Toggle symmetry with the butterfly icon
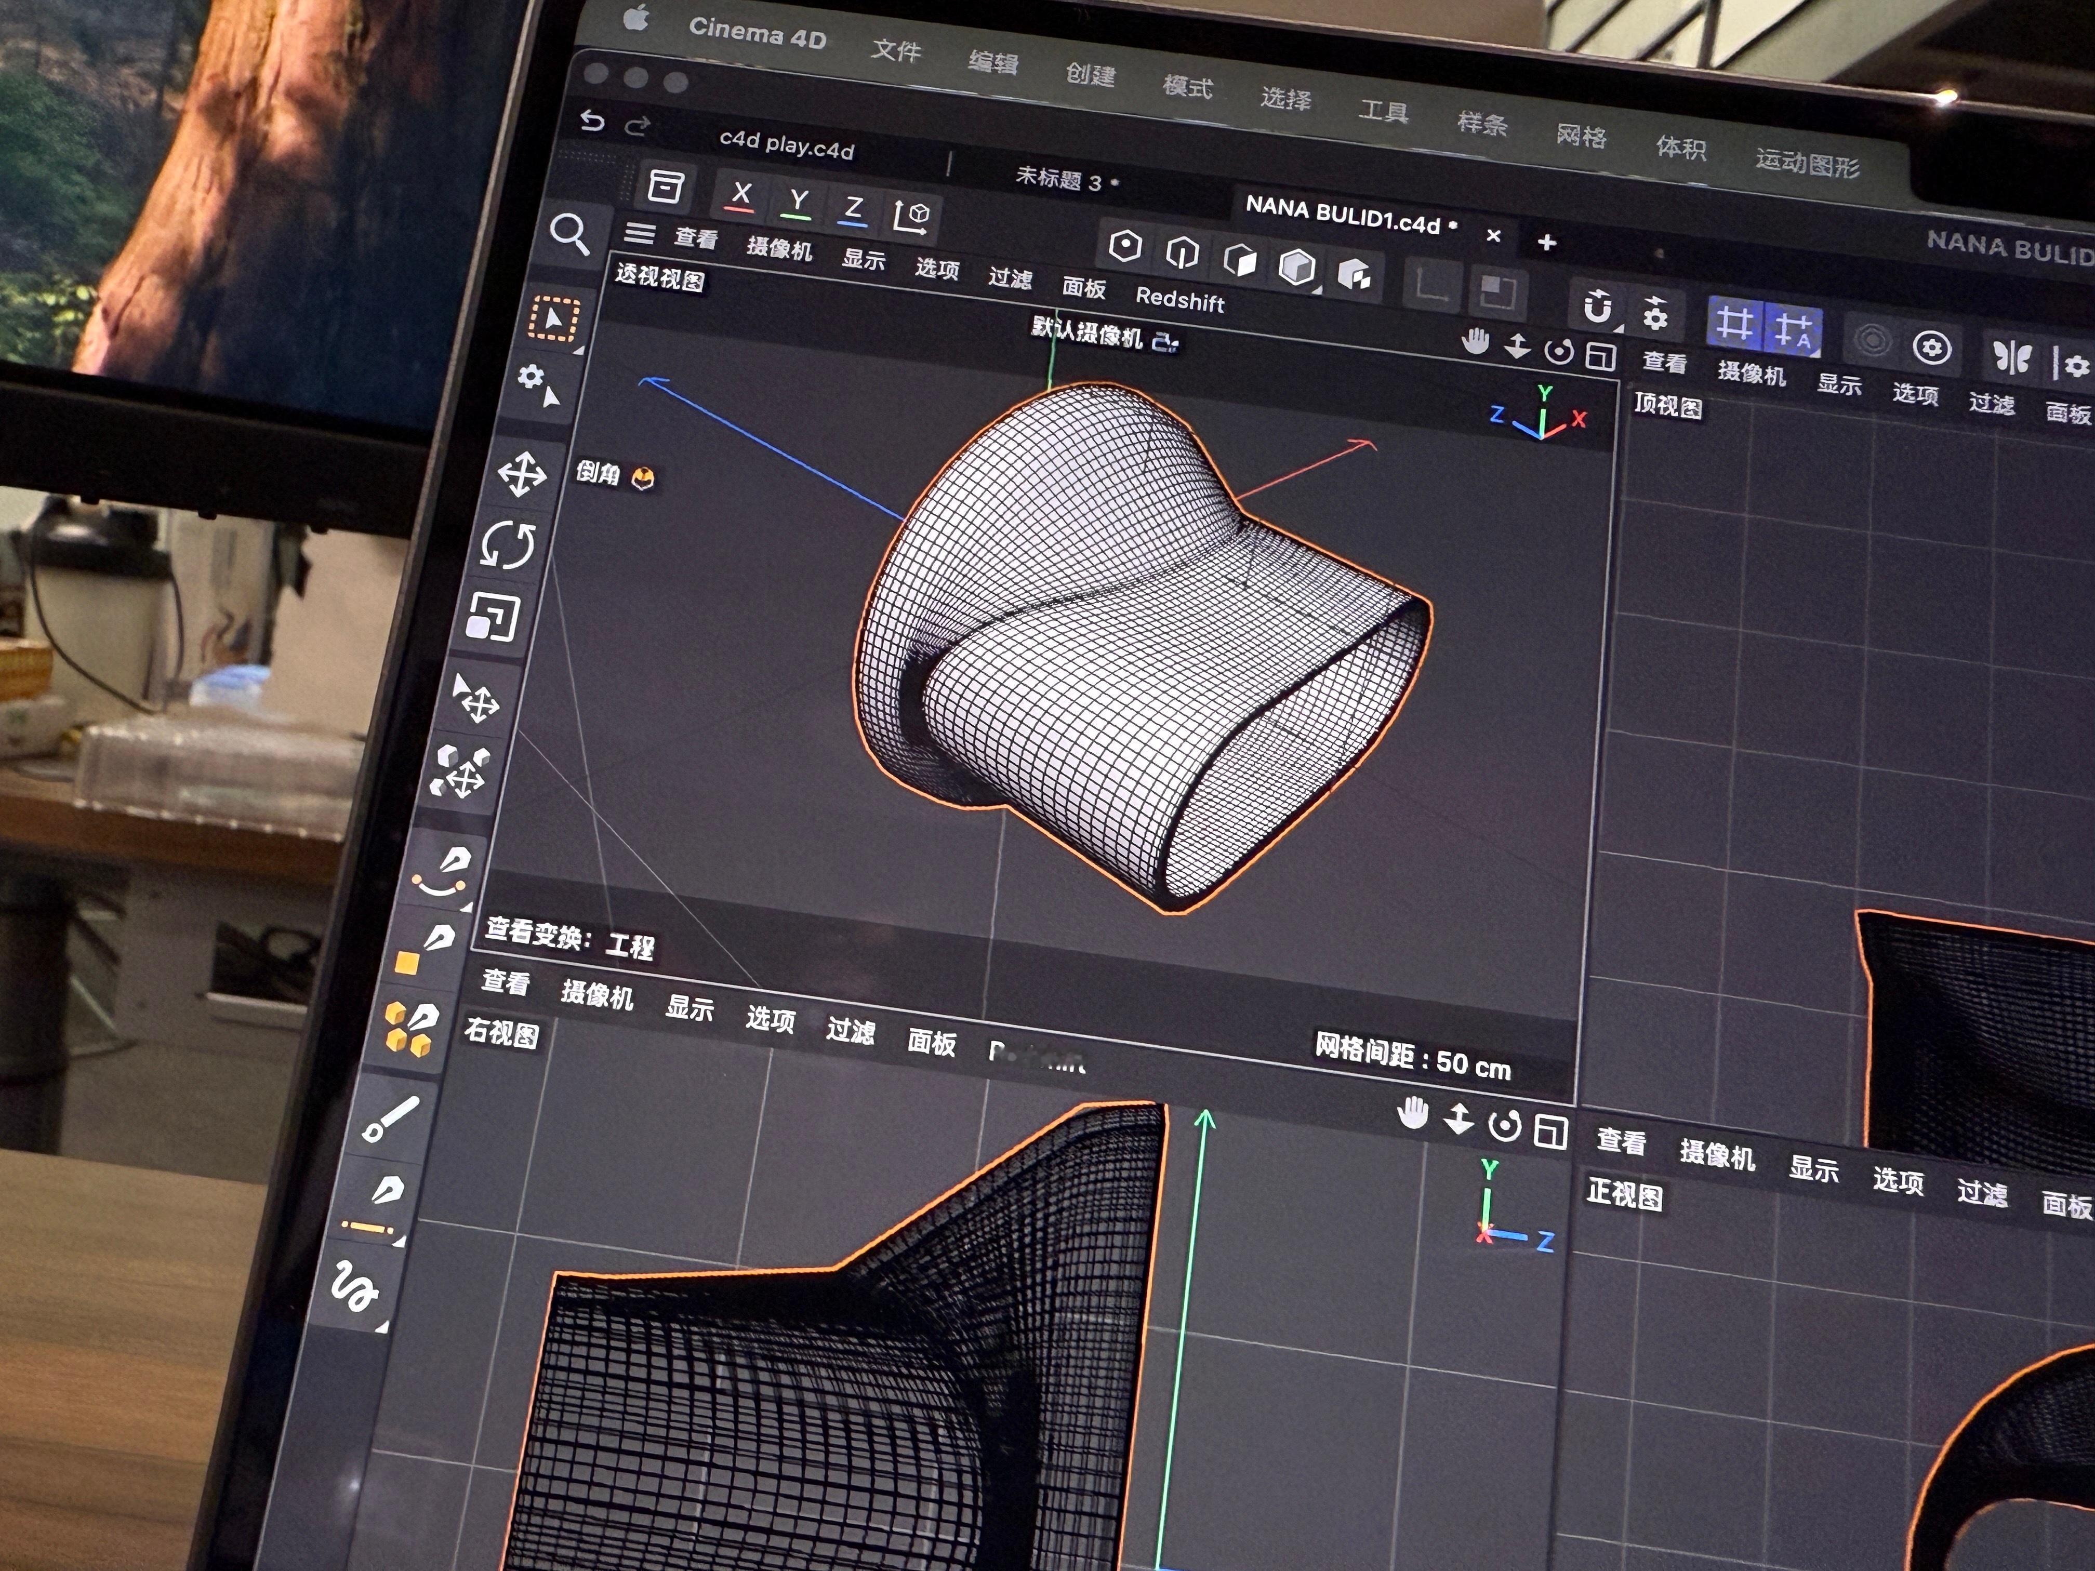2095x1571 pixels. tap(2012, 358)
